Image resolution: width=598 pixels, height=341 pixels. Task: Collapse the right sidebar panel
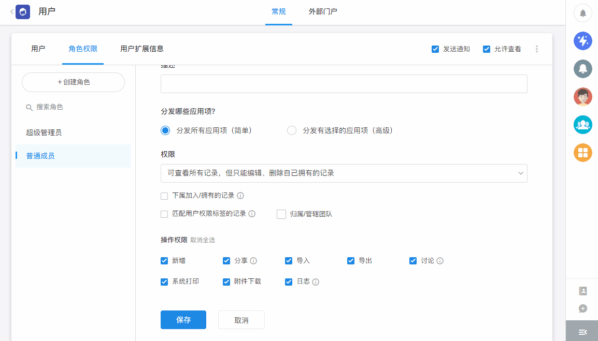click(582, 332)
